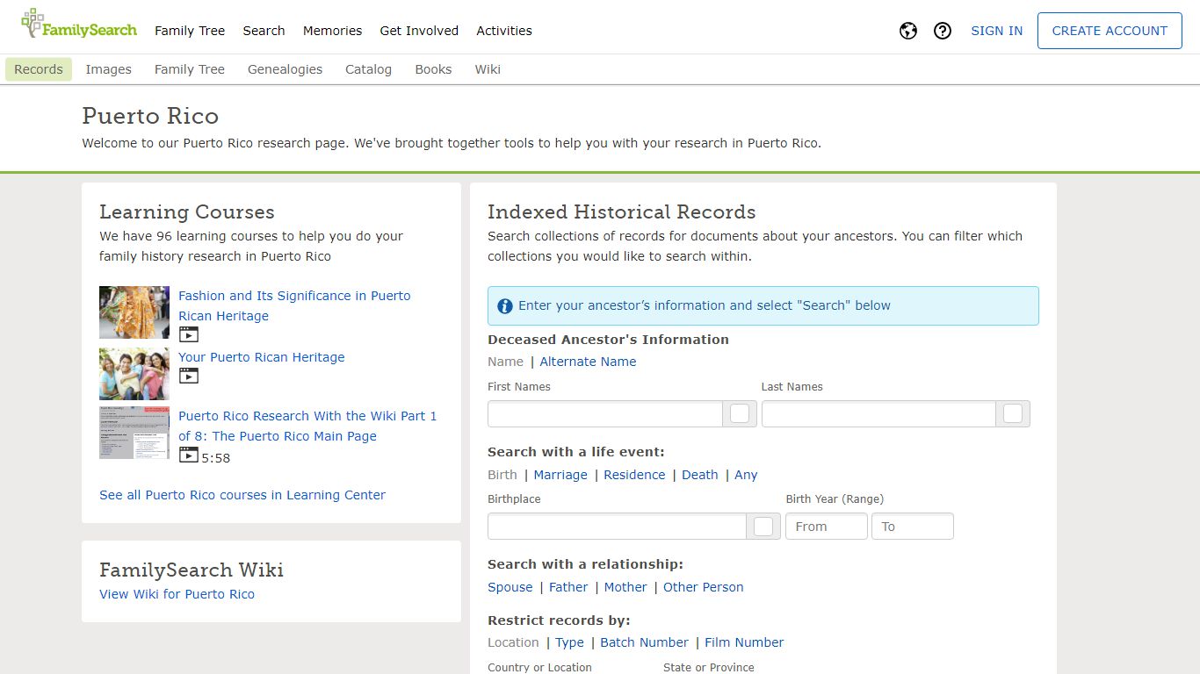Screen dimensions: 1200x674
Task: Open the help question mark icon
Action: click(x=943, y=31)
